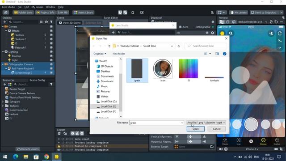Open the Help menu

point(61,7)
